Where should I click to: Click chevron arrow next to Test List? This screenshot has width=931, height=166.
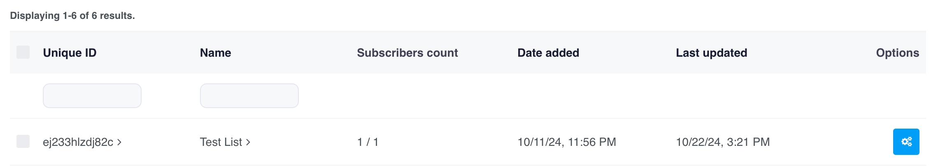(248, 142)
